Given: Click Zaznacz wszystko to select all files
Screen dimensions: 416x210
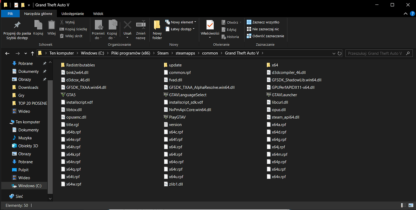Looking at the screenshot, I should (264, 22).
